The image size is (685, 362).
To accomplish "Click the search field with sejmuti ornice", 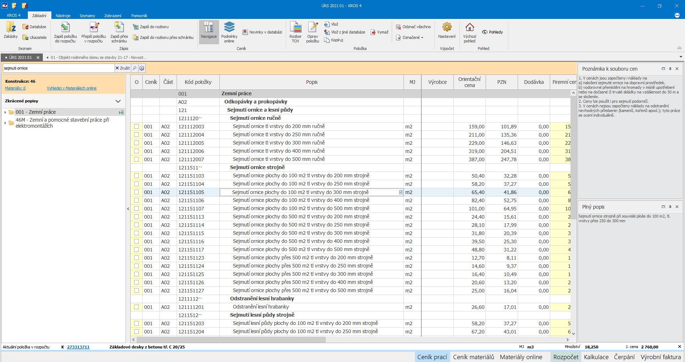I will pyautogui.click(x=59, y=68).
